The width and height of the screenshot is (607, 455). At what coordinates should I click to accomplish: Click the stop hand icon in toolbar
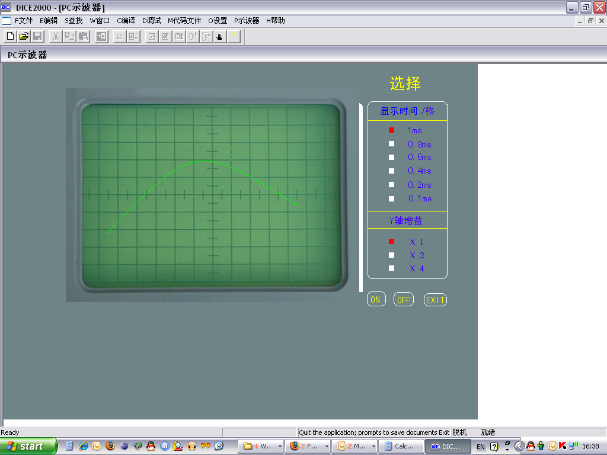tap(219, 37)
